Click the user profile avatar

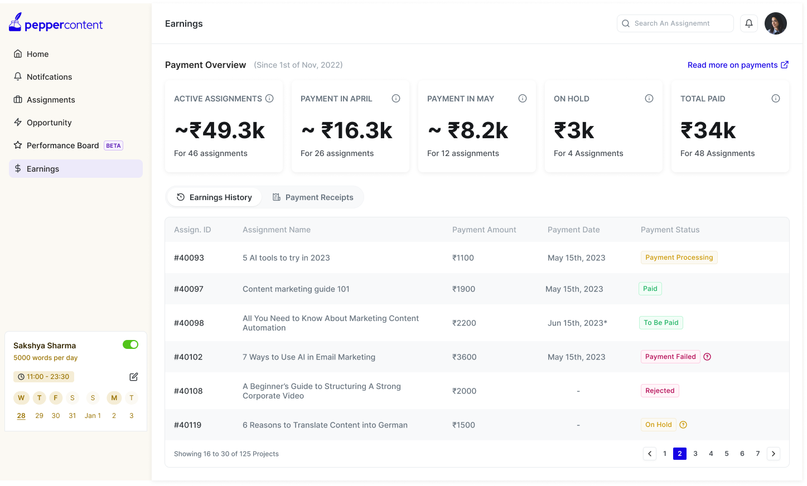pyautogui.click(x=776, y=23)
